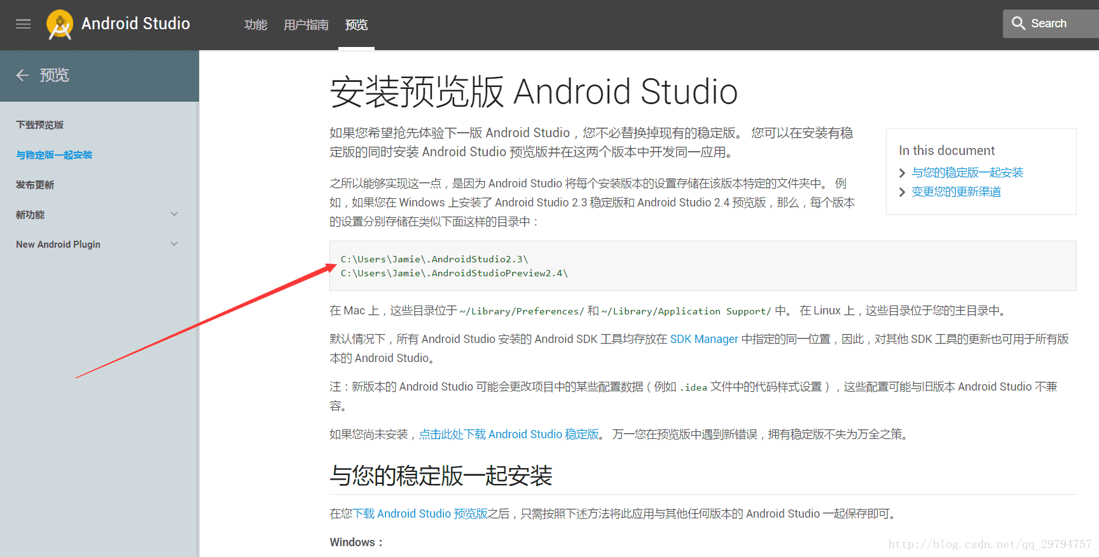
Task: Jump to 变更您的更新渠道 in document list
Action: tap(956, 192)
